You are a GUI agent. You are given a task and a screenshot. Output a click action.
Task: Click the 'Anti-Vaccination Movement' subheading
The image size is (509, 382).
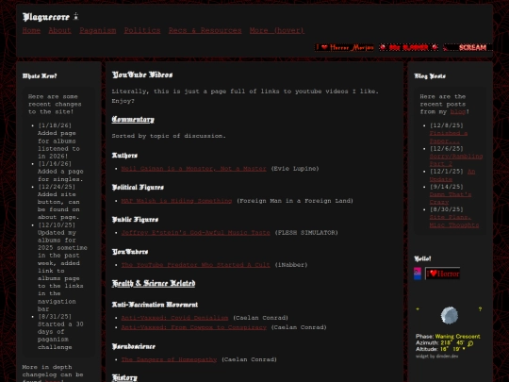click(x=155, y=305)
